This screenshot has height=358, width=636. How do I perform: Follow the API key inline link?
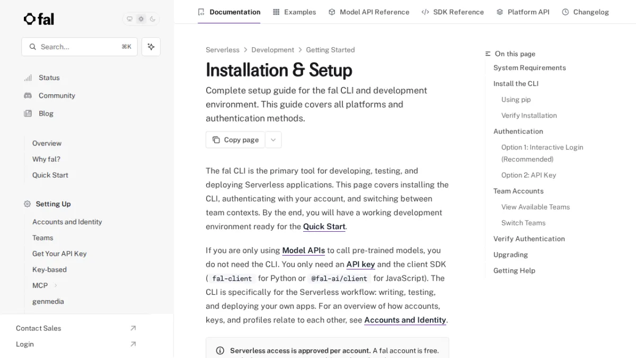click(x=360, y=264)
